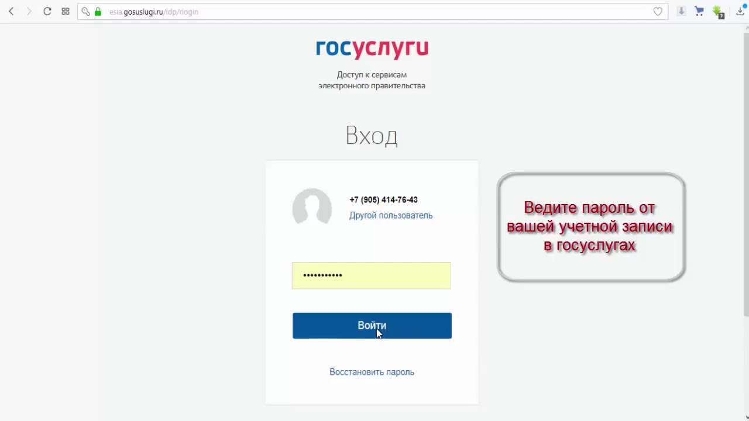The image size is (749, 421).
Task: Bookmark the page with the heart icon
Action: 658,12
